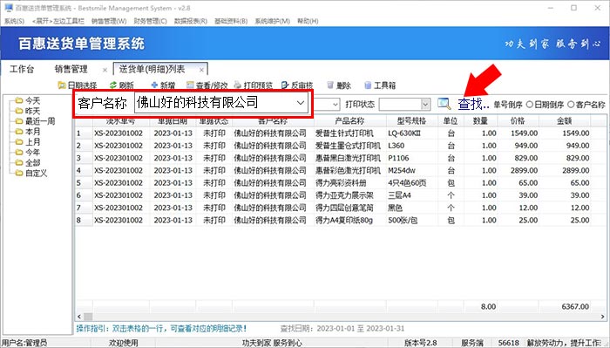Image resolution: width=610 pixels, height=348 pixels.
Task: Click the horizontal scrollbar right arrow
Action: 603,317
